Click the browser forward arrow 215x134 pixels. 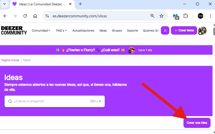point(15,16)
